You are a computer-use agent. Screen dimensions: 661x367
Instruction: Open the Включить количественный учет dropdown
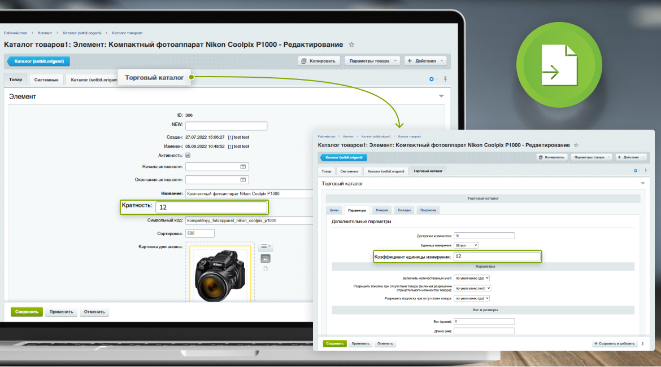[472, 278]
